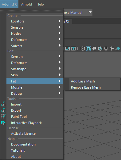Viewport: 121px width, 160px height.
Task: Open the AdonisFX menu
Action: point(9,4)
